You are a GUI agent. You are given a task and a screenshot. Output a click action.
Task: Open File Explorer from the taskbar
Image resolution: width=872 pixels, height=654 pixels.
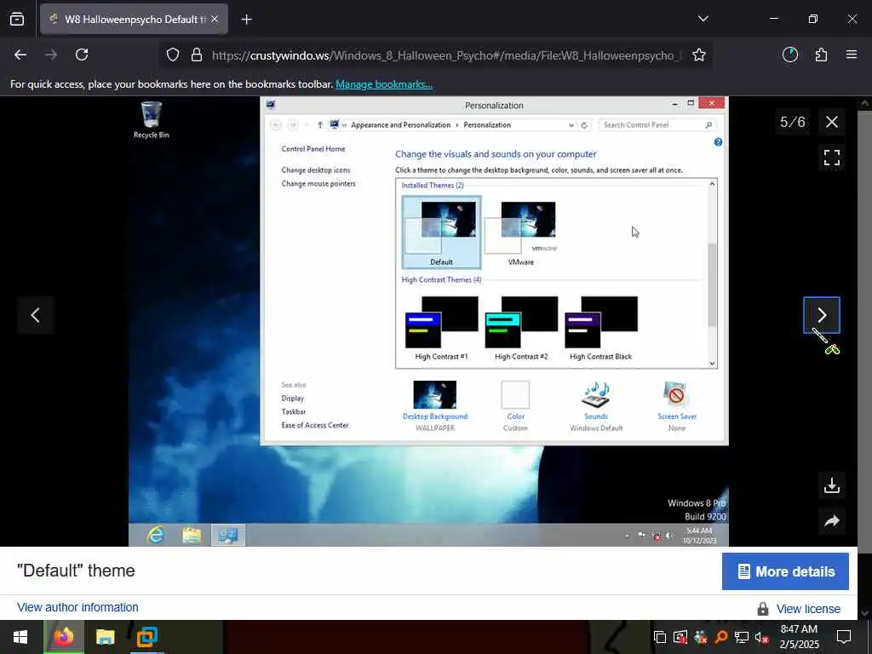[x=105, y=637]
